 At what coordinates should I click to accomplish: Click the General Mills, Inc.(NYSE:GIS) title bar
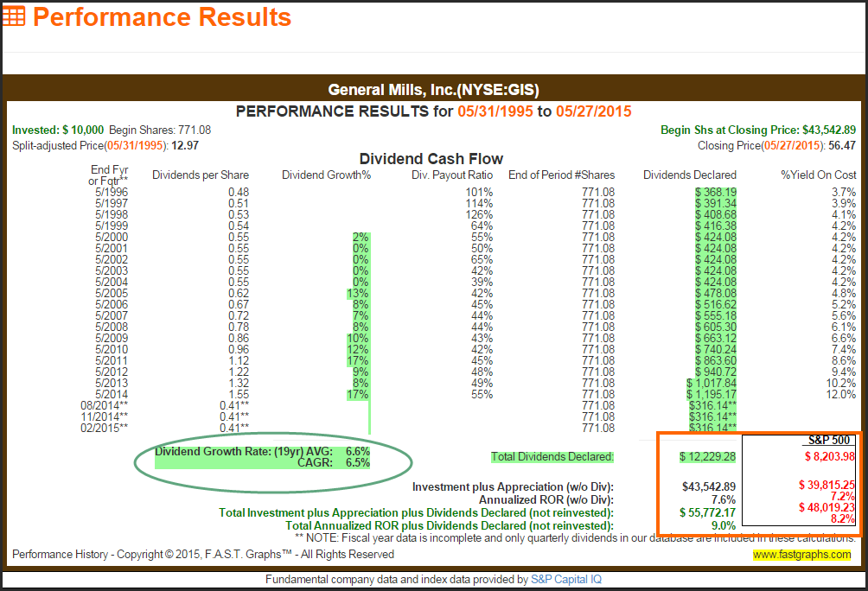[434, 90]
